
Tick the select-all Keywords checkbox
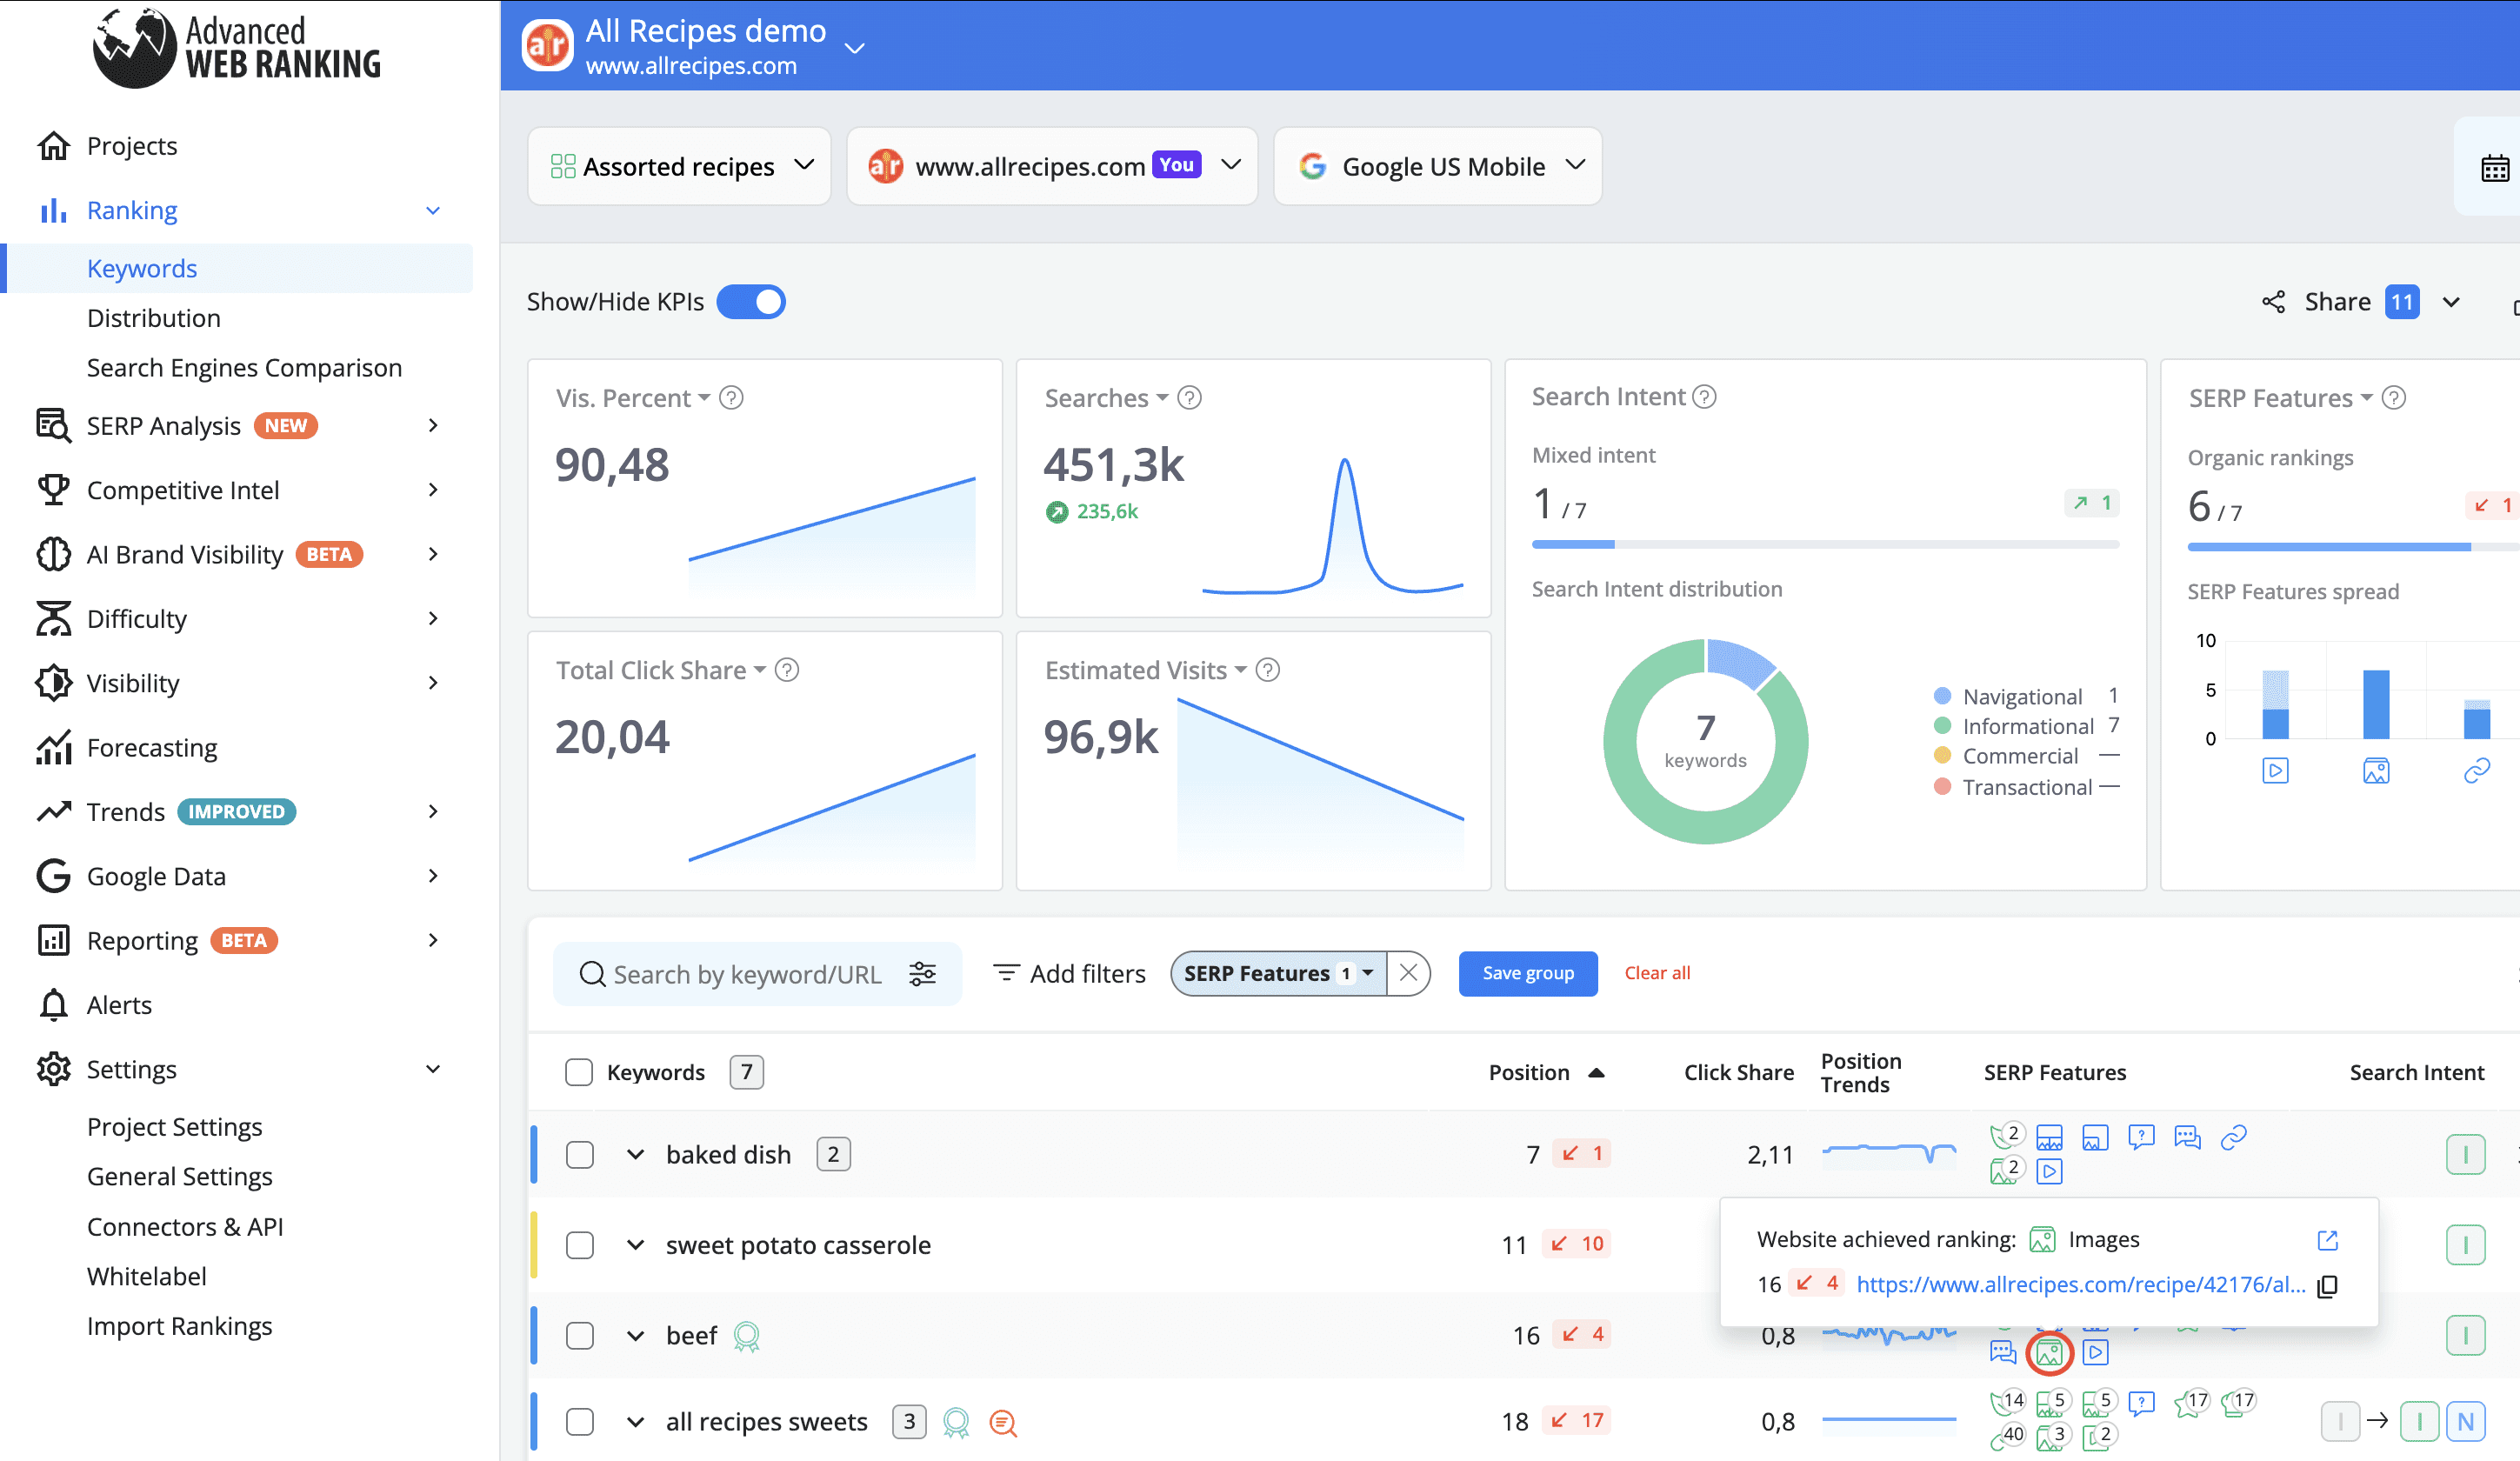(x=579, y=1072)
